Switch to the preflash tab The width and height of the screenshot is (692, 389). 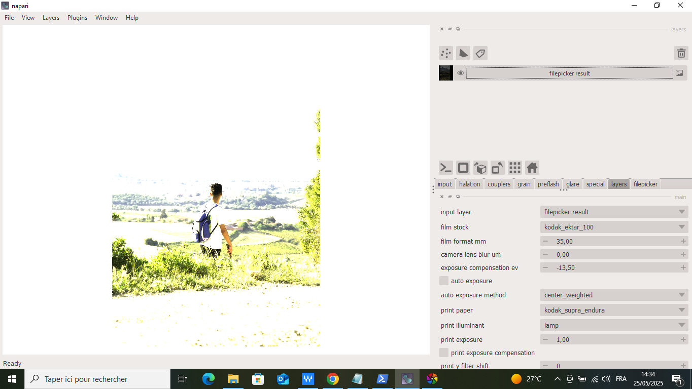point(548,184)
